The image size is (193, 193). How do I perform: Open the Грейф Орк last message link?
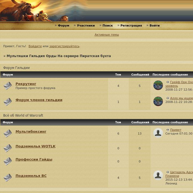point(181,82)
